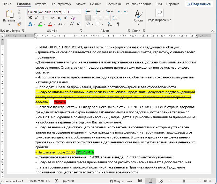Image resolution: width=217 pixels, height=184 pixels.
Task: Click zoom in plus button
Action: tap(199, 181)
